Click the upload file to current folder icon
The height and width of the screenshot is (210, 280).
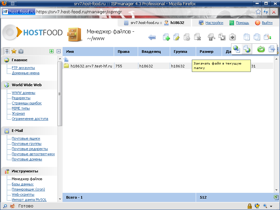(x=247, y=49)
